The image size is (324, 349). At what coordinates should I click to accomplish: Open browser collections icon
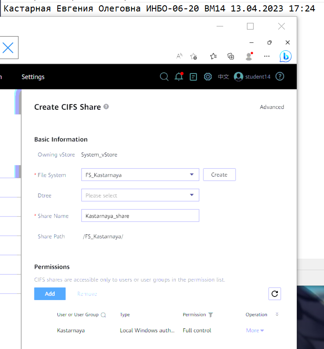tap(231, 56)
